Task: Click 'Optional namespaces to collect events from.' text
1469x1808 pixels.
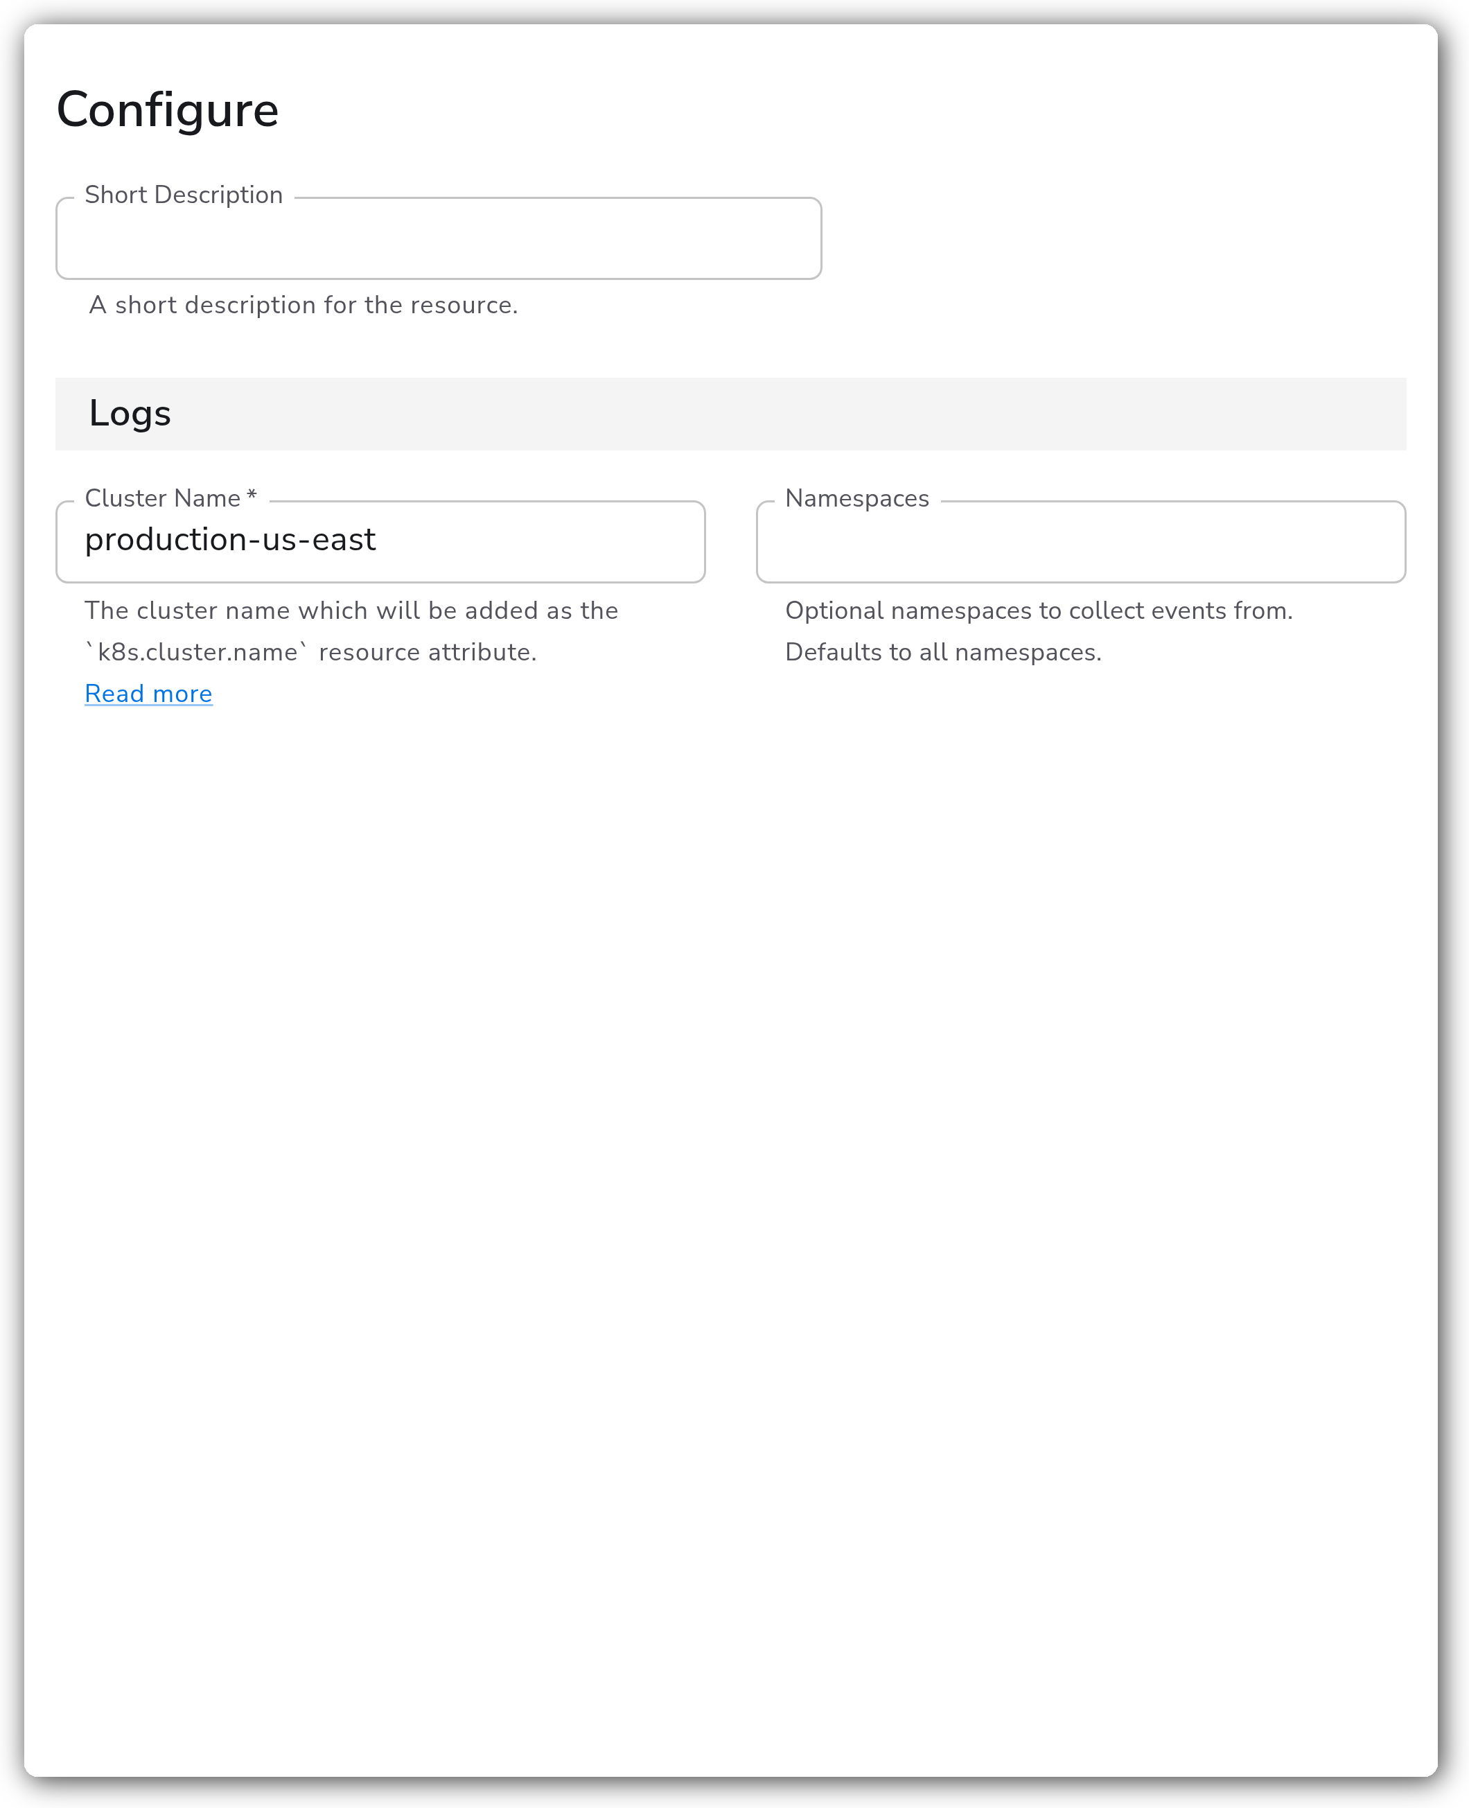Action: point(1038,610)
